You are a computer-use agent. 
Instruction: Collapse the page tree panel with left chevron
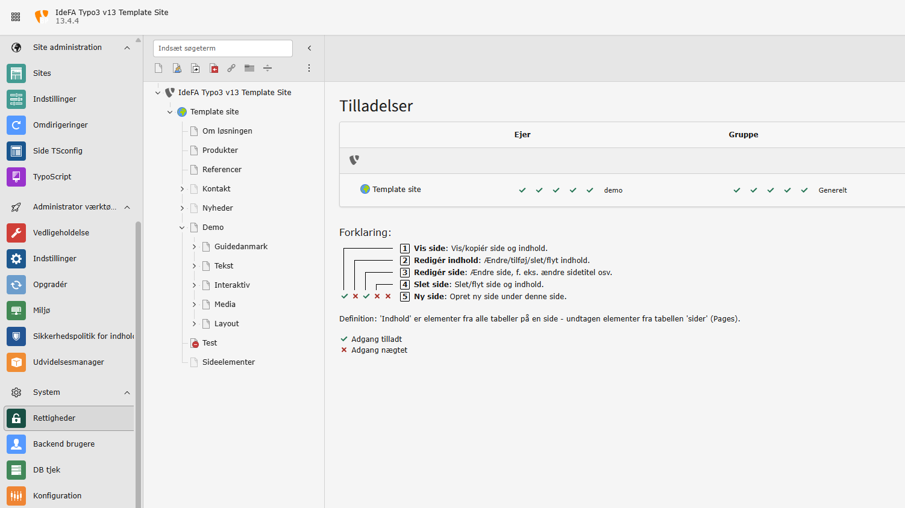[310, 48]
